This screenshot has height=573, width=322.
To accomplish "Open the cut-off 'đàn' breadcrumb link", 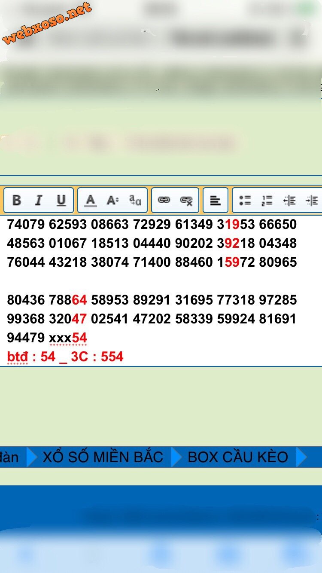I will (9, 457).
